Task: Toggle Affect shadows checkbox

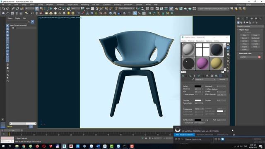Action: [206, 89]
